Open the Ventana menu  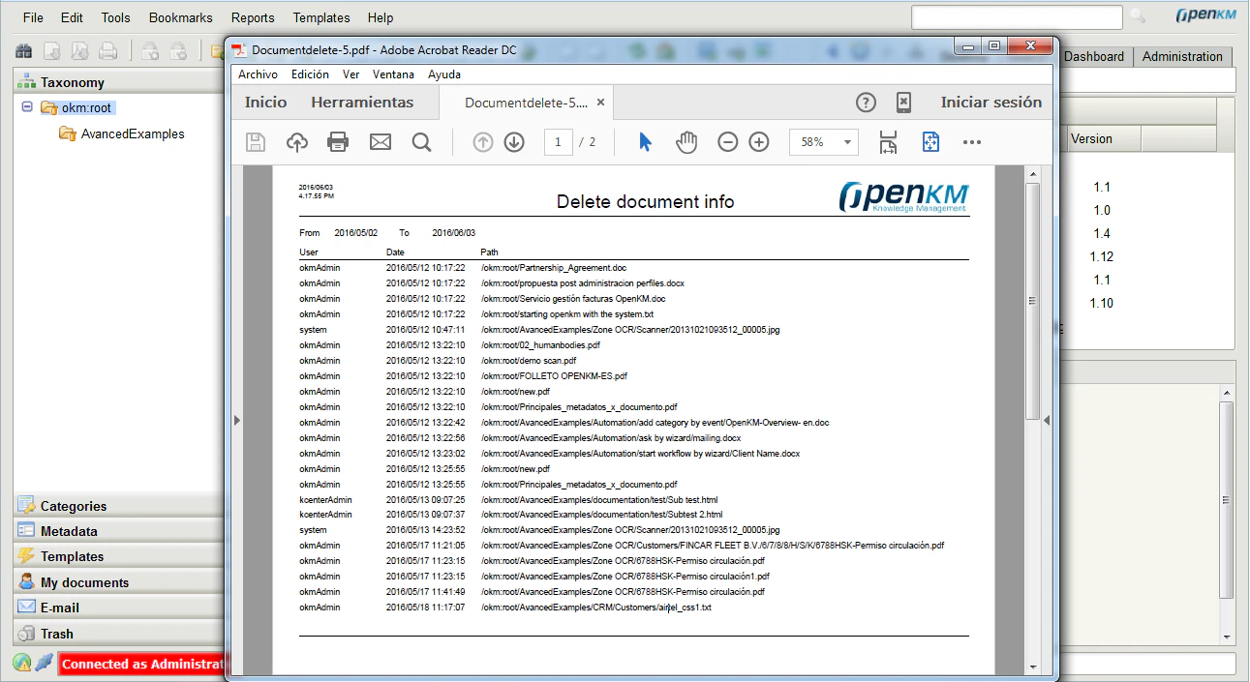click(393, 74)
